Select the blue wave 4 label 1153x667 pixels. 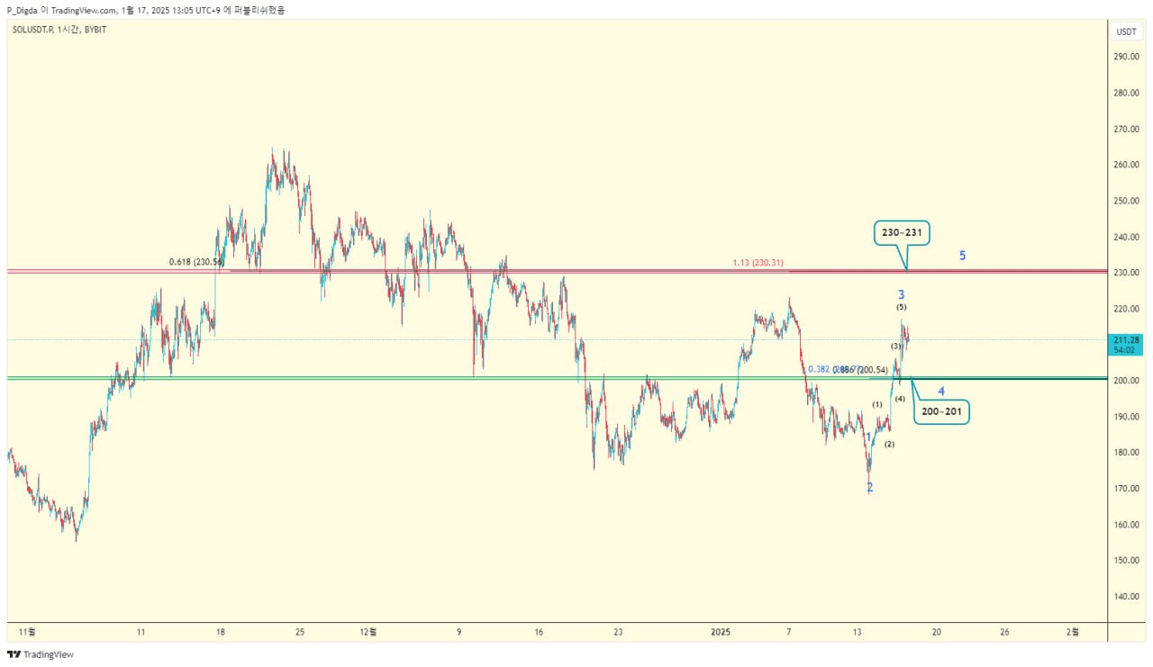[941, 392]
